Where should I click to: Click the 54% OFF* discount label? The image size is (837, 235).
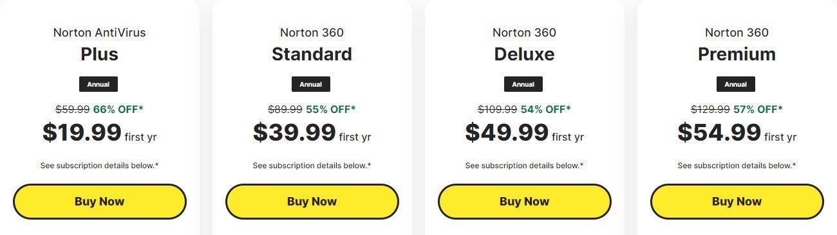545,109
